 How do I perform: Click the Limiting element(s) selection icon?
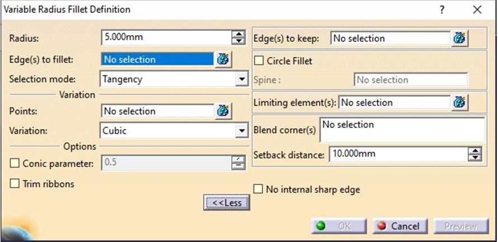460,102
